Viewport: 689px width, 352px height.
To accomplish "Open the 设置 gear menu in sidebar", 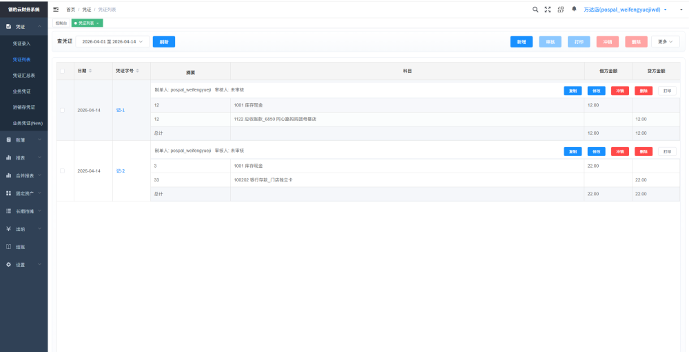I will pyautogui.click(x=9, y=264).
